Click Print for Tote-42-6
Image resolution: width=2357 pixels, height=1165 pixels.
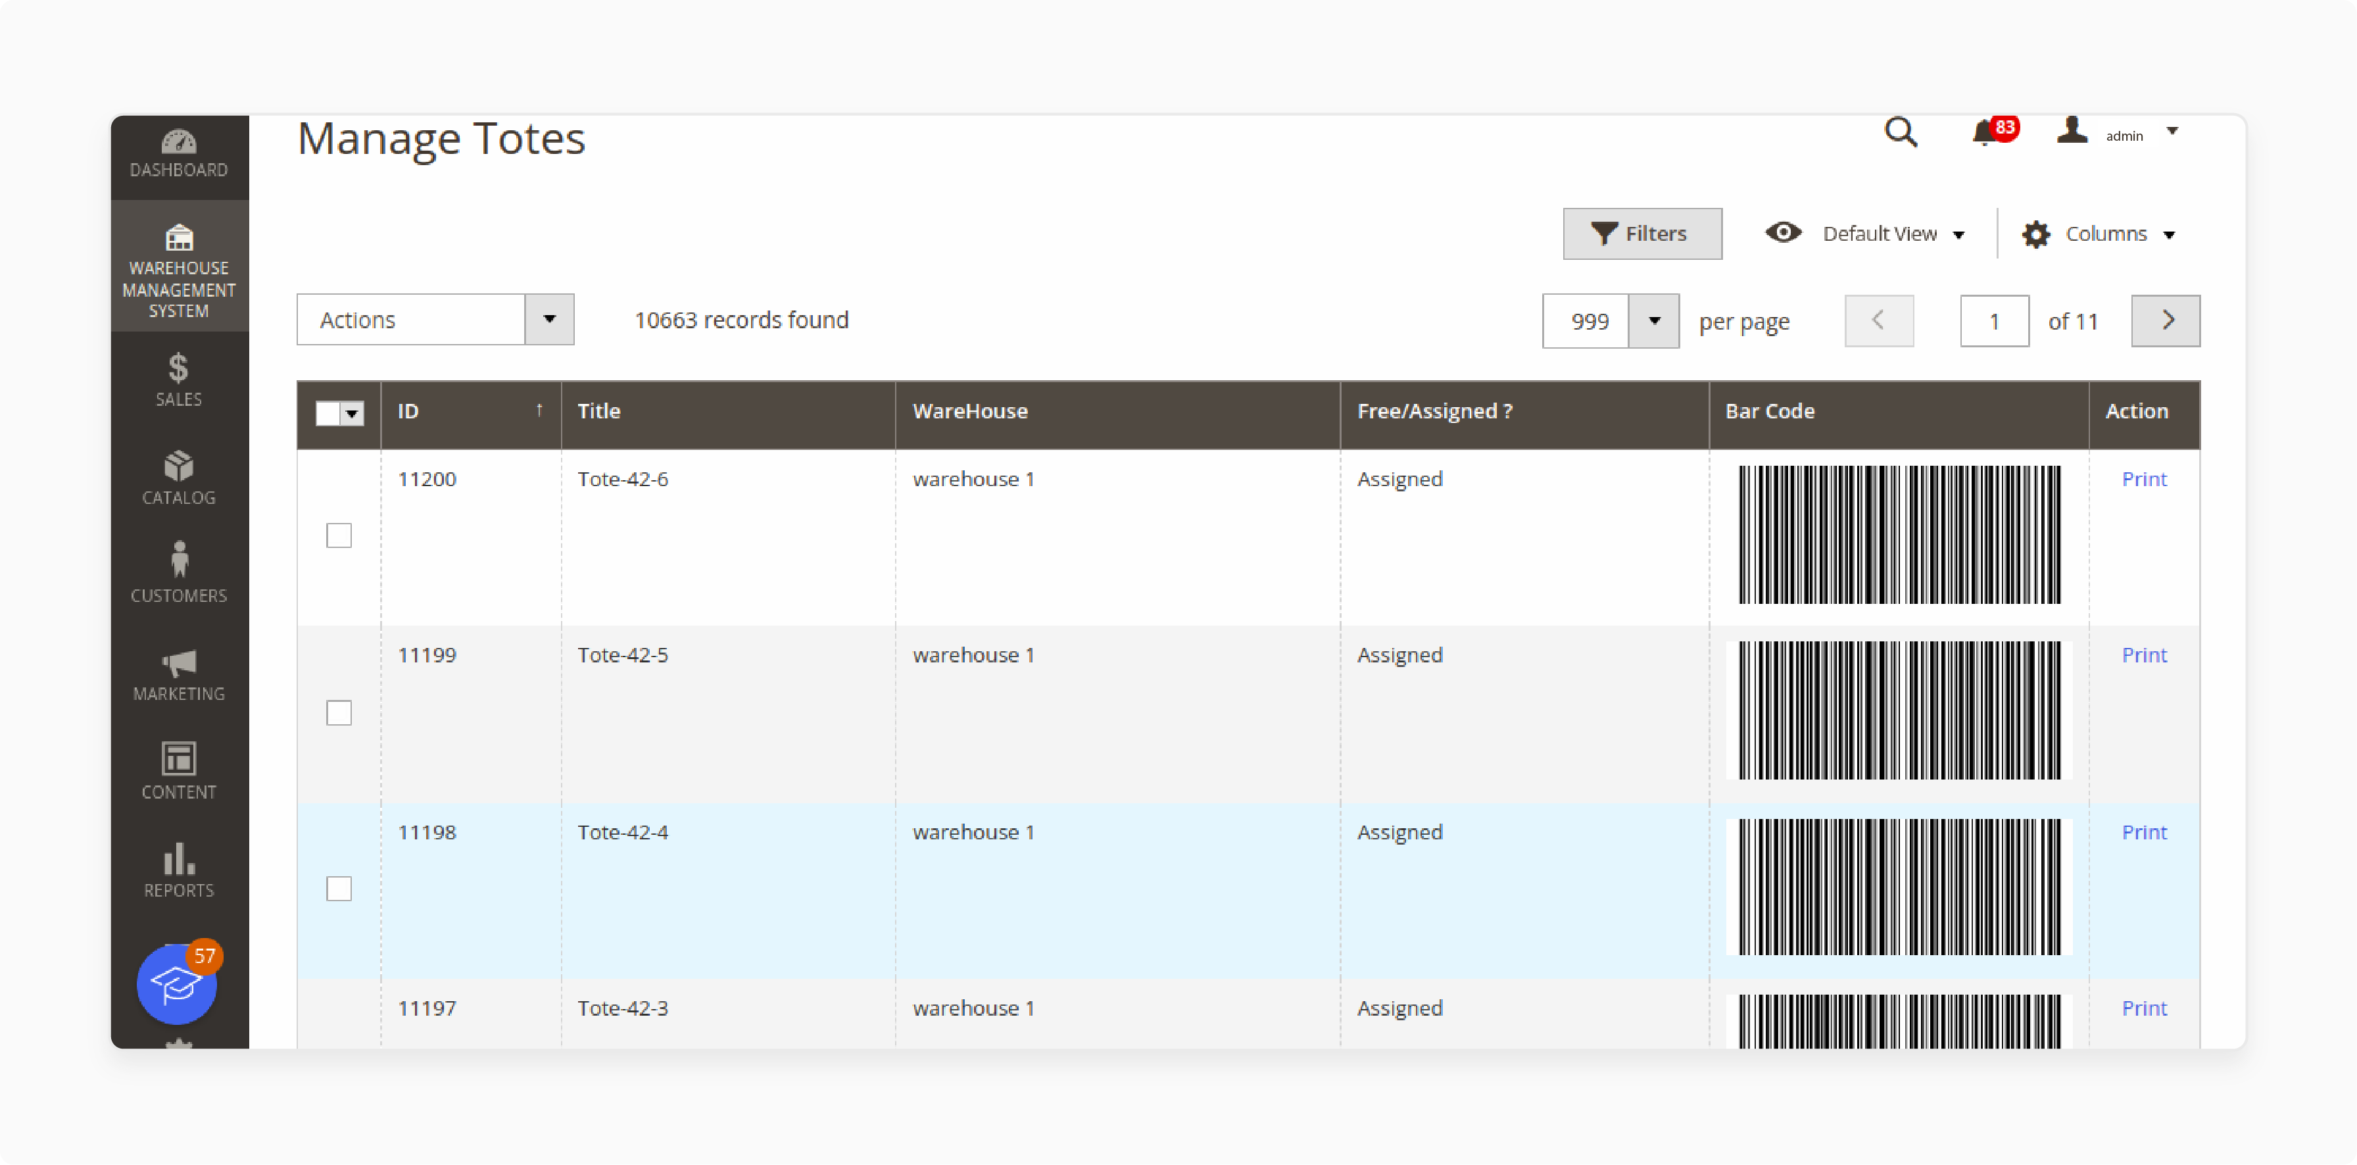tap(2144, 479)
